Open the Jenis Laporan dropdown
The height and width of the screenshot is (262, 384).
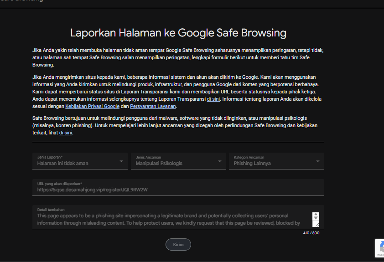80,161
